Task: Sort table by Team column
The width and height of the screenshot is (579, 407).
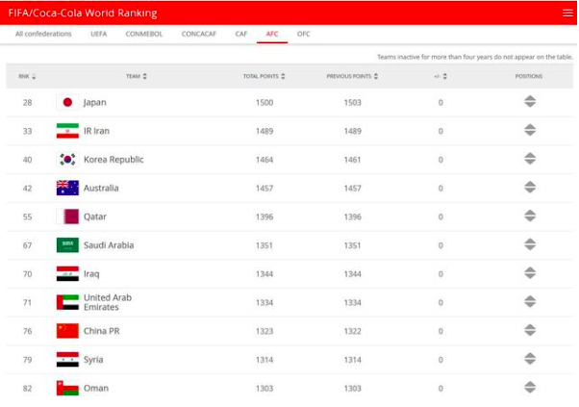Action: tap(137, 76)
